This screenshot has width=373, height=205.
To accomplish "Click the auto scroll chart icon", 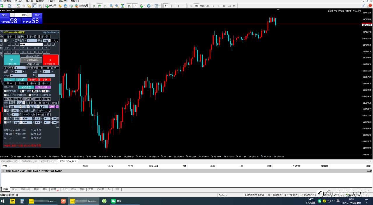I will tap(129, 6).
